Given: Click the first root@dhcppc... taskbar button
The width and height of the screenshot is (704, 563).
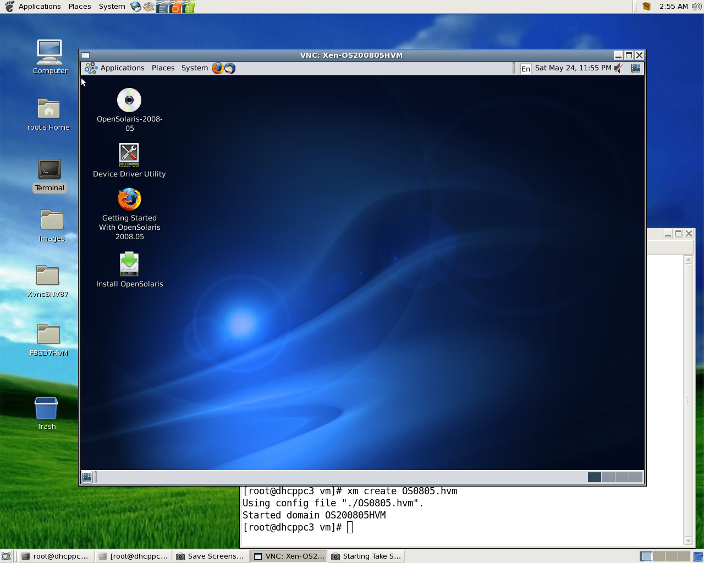Looking at the screenshot, I should [x=56, y=556].
